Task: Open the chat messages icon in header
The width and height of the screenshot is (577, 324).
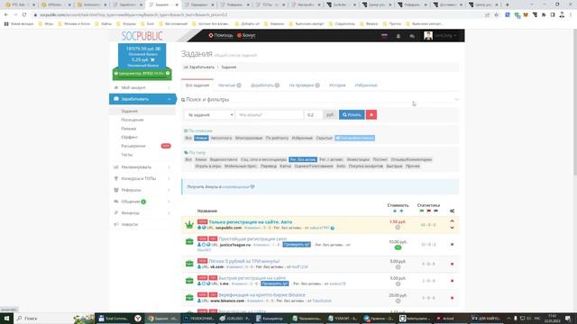Action: click(x=412, y=36)
